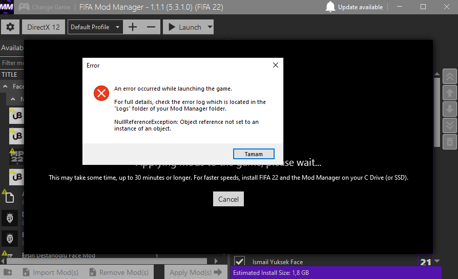Click Import Mod(s) button
The image size is (458, 279).
[x=51, y=272]
